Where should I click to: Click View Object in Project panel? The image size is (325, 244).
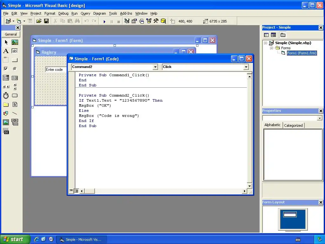pos(273,35)
